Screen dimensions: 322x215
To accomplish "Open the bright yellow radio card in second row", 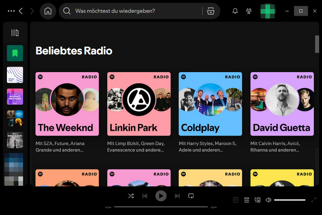I will tap(282, 178).
